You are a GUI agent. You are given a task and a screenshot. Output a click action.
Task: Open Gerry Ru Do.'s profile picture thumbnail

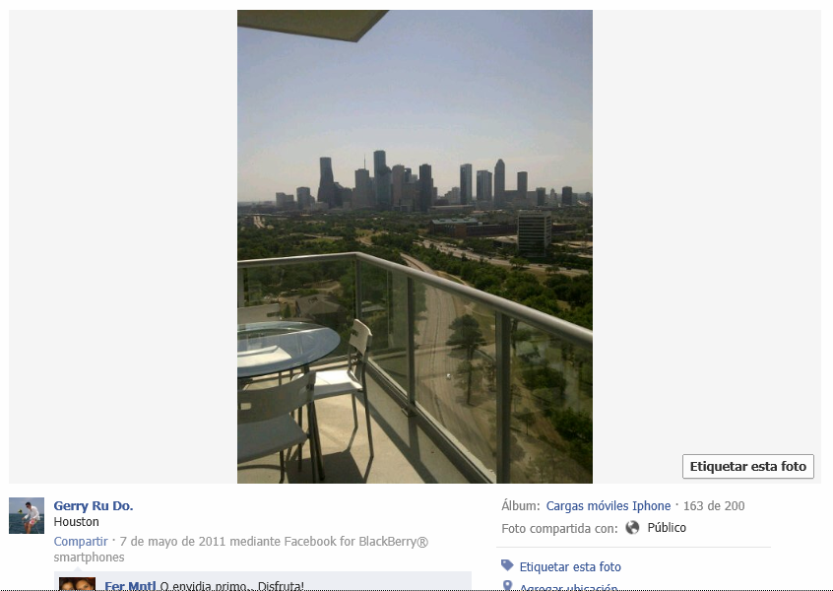coord(27,515)
